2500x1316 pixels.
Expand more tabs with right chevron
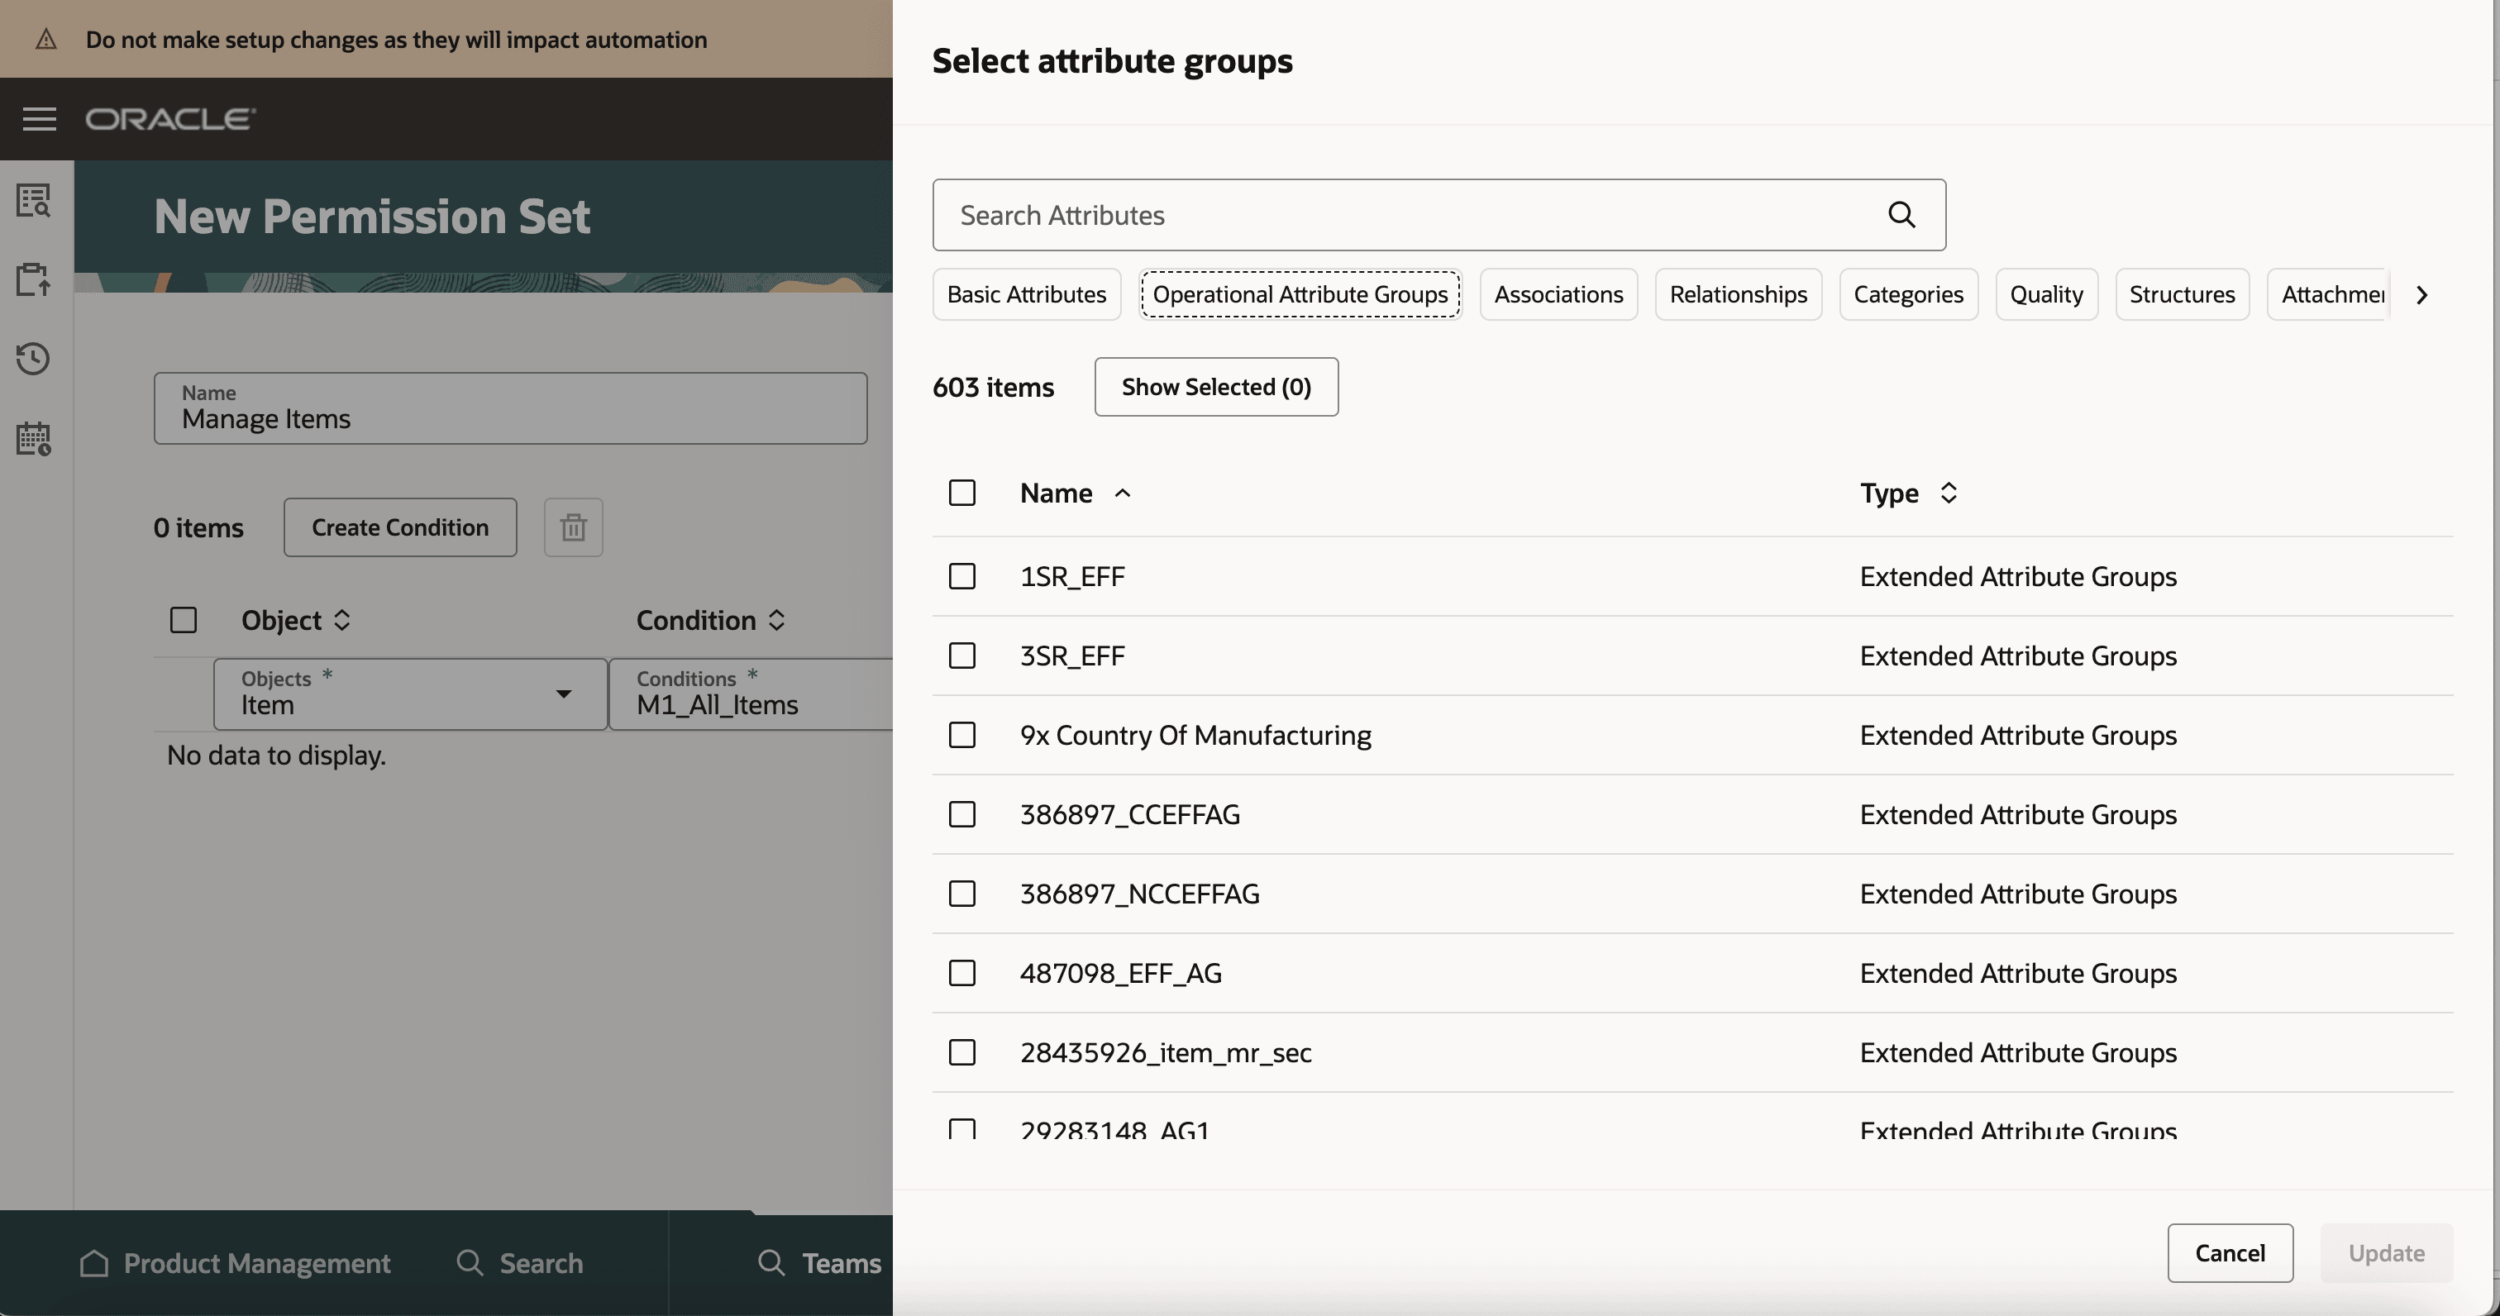point(2422,295)
